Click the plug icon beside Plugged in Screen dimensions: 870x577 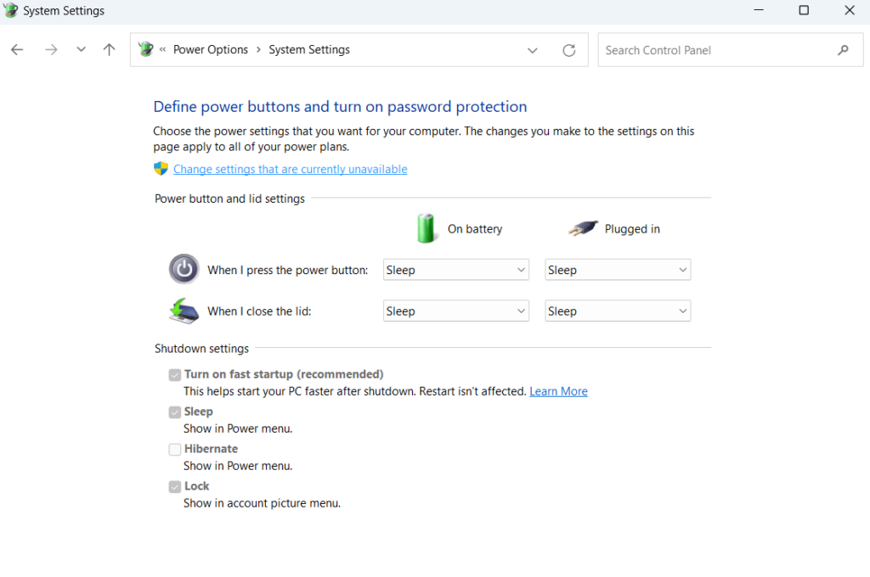point(583,227)
